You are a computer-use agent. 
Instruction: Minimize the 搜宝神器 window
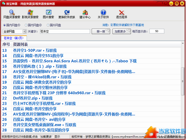[171, 3]
